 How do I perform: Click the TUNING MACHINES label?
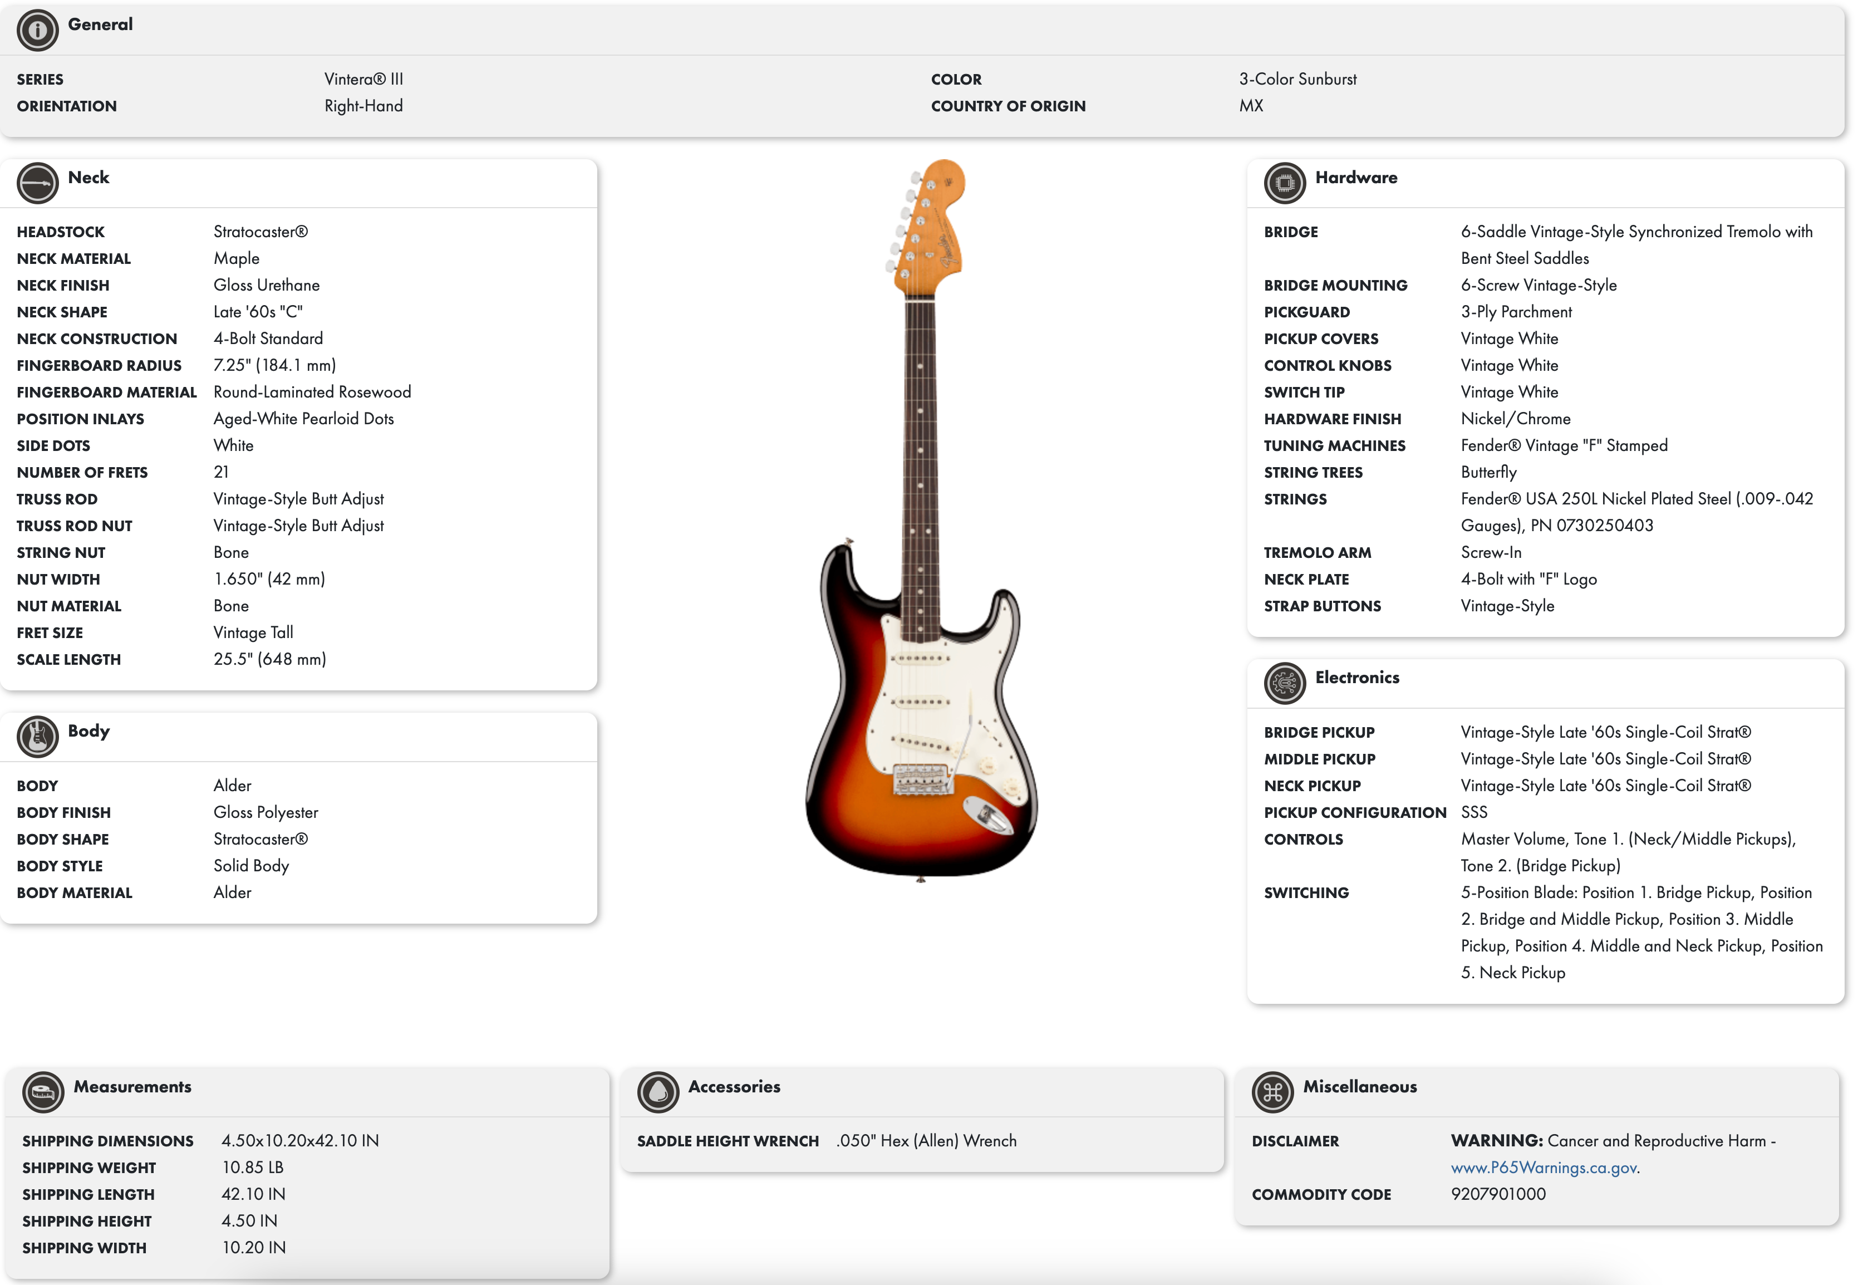pos(1334,445)
